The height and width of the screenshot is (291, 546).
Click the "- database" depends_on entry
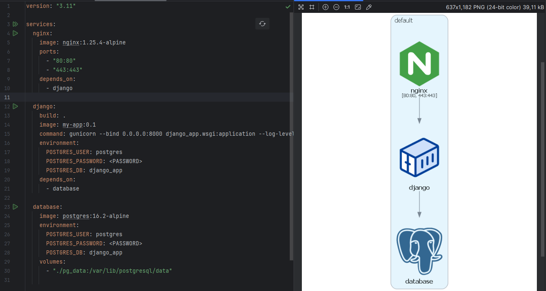tap(63, 188)
